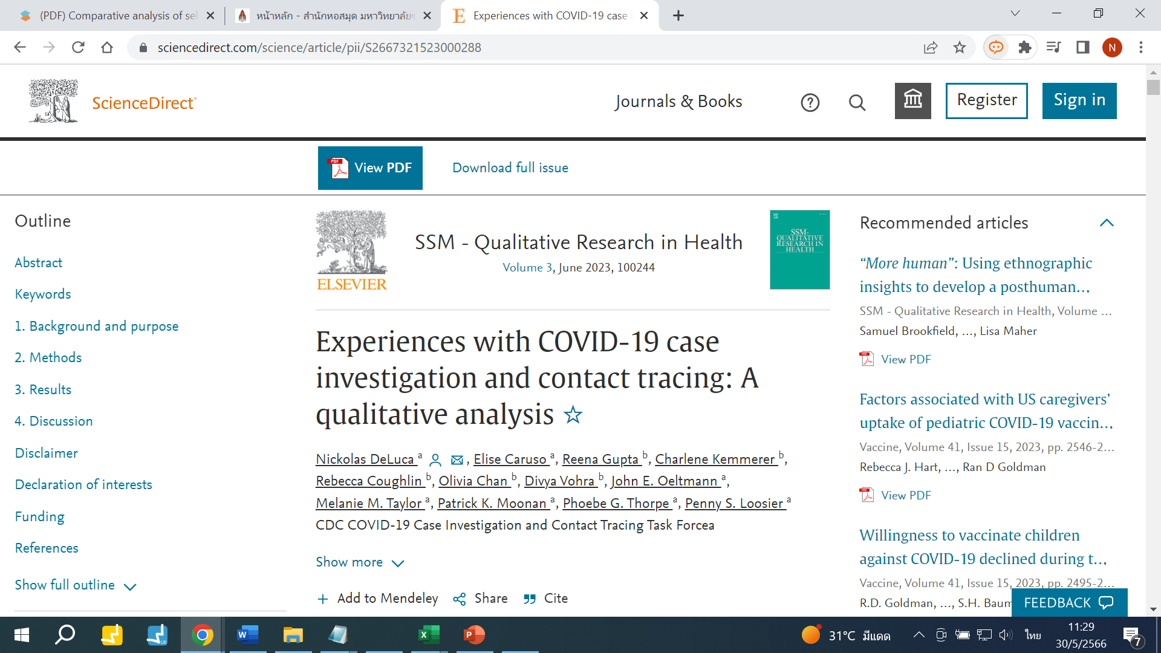Open the tab search dropdown arrow
1161x653 pixels.
point(1015,13)
